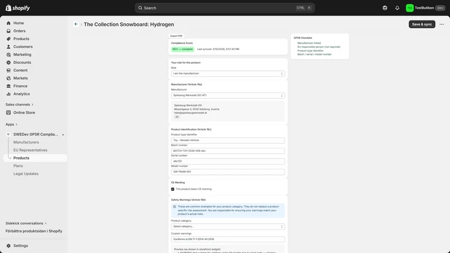Click the pin dot beside SWEDev GPSR app
The width and height of the screenshot is (450, 253).
pyautogui.click(x=63, y=134)
